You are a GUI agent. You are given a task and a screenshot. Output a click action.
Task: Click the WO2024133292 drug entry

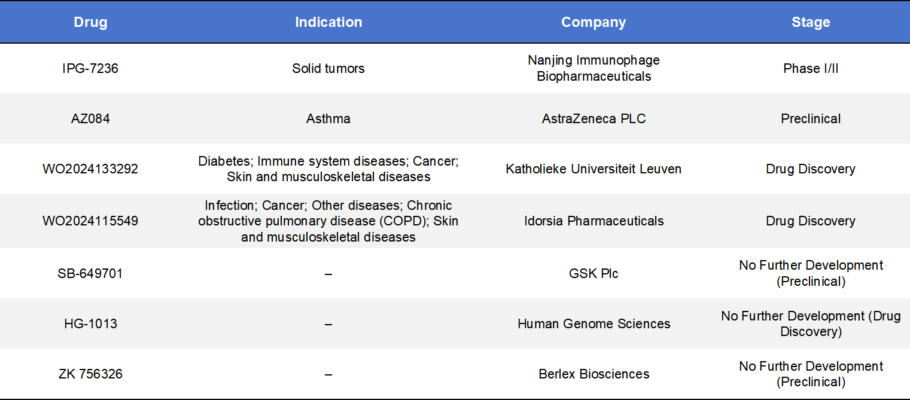coord(90,169)
